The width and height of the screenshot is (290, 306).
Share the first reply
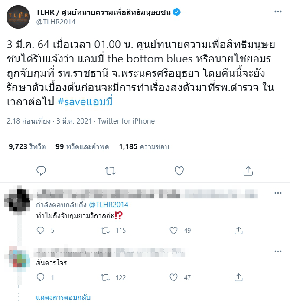click(238, 231)
